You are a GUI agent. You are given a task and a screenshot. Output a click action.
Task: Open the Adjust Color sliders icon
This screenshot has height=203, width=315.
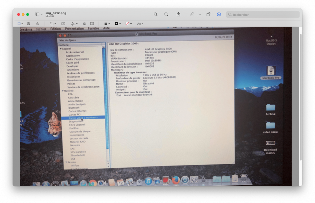[x=84, y=24]
